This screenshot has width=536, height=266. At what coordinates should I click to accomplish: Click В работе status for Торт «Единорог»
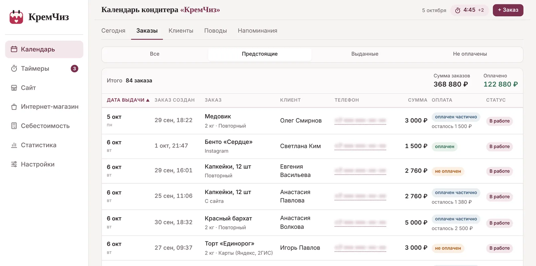coord(499,248)
